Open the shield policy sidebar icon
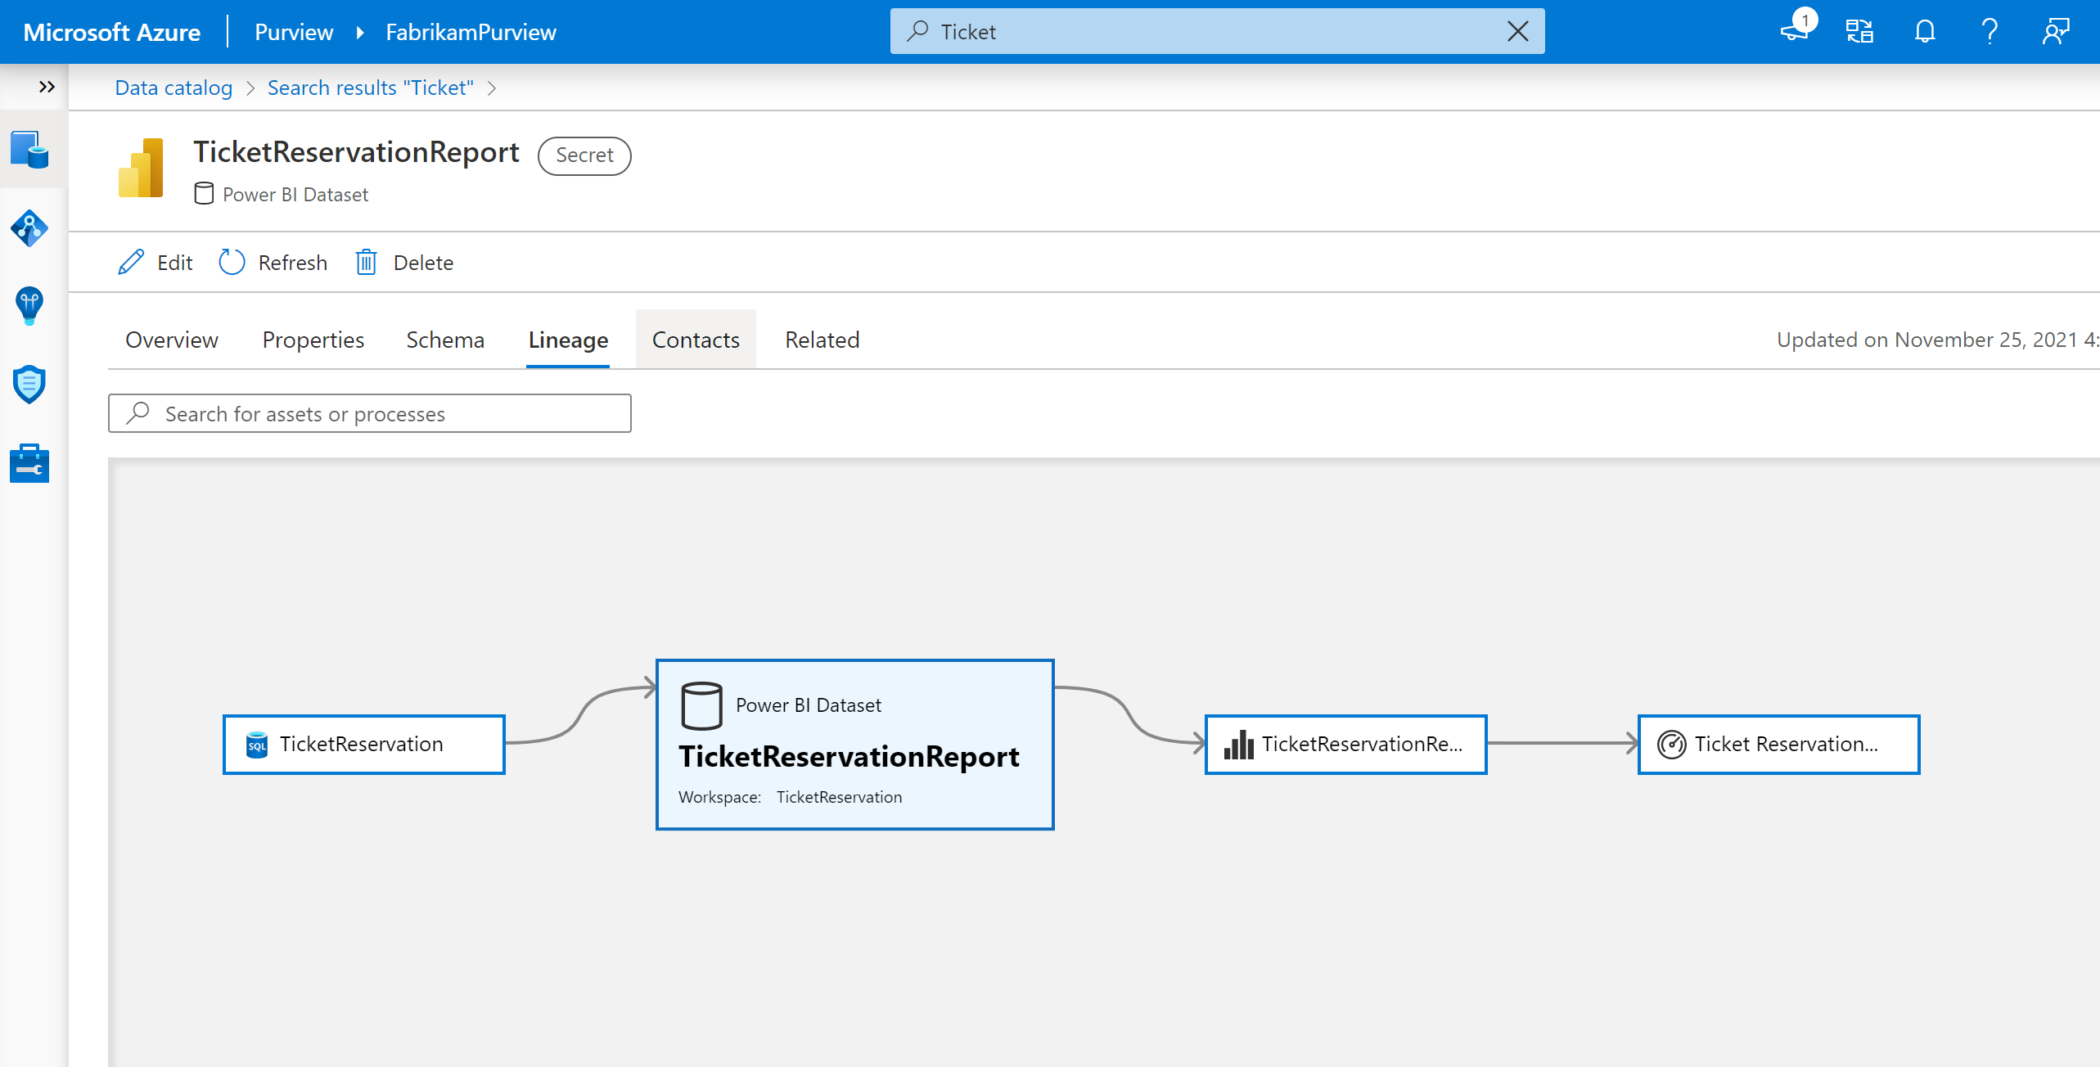The image size is (2100, 1067). 29,384
